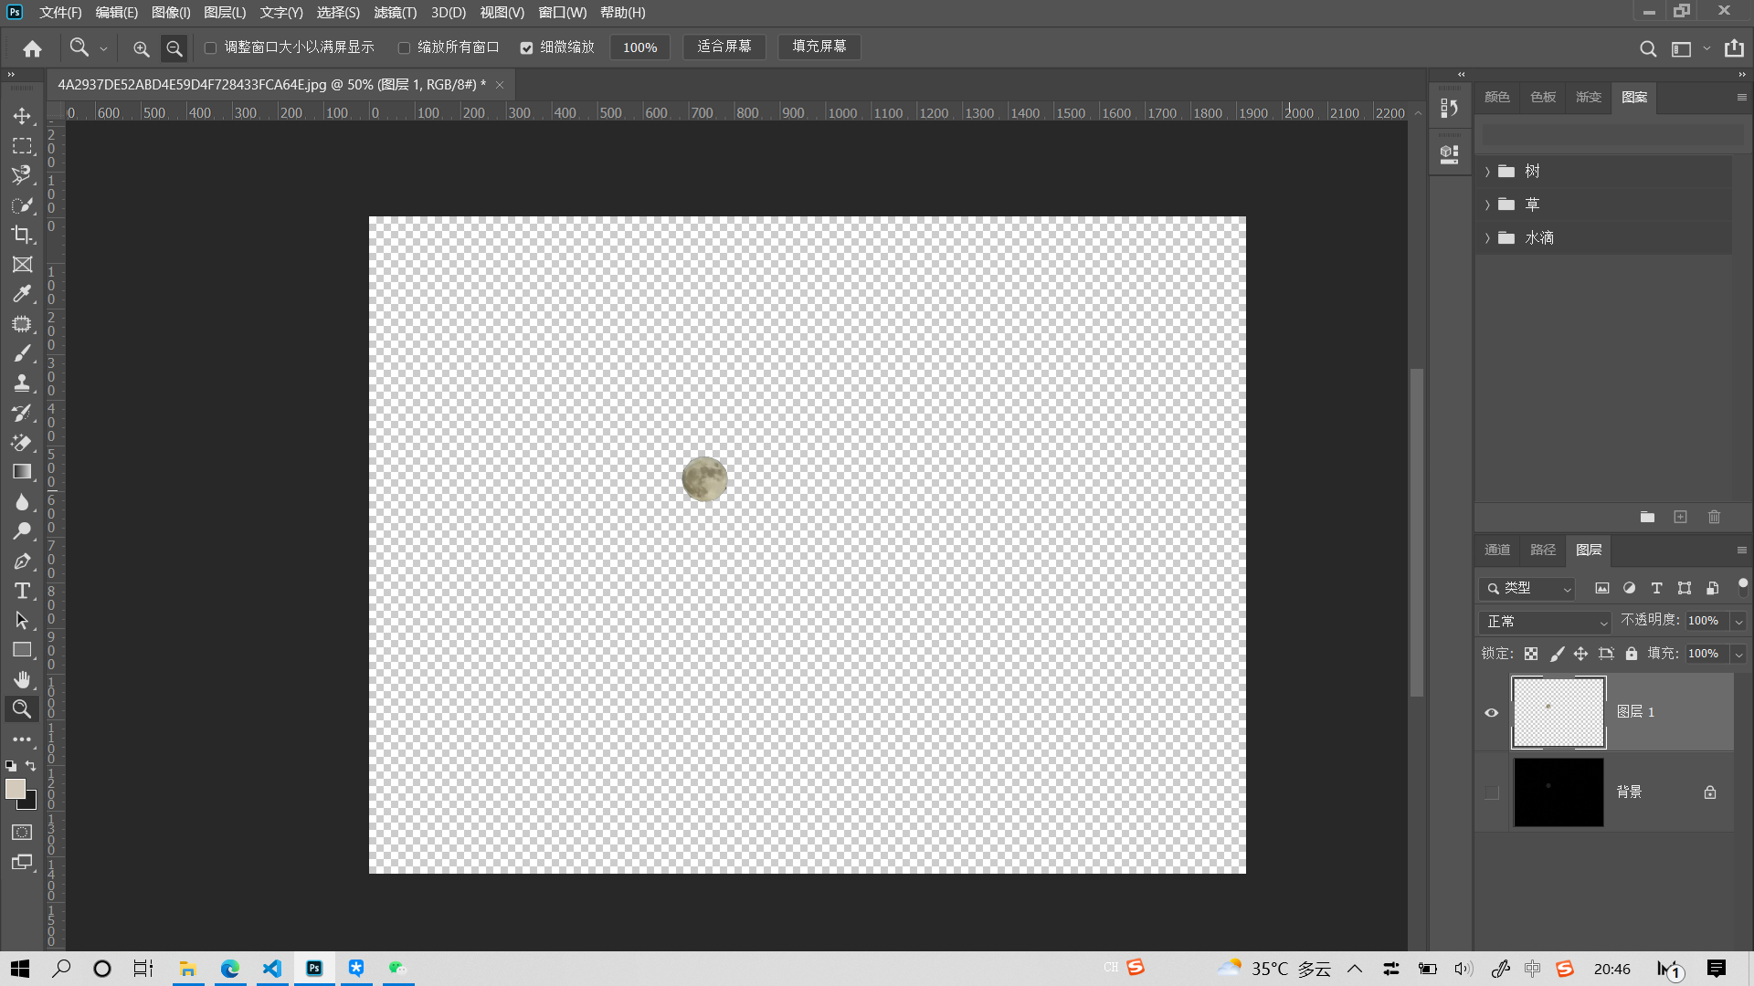Click the foreground color swatch
The image size is (1754, 986).
point(15,789)
